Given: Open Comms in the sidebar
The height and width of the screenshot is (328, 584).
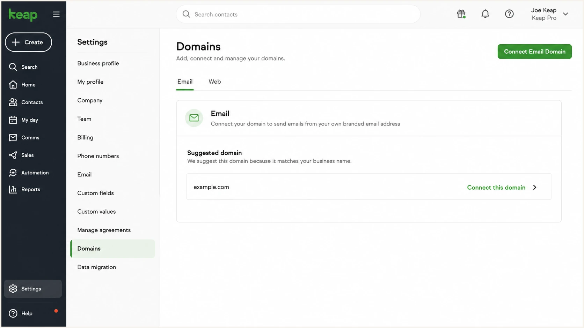Looking at the screenshot, I should coord(24,137).
